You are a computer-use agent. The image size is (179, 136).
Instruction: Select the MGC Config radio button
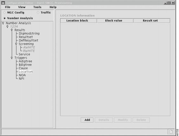4,13
